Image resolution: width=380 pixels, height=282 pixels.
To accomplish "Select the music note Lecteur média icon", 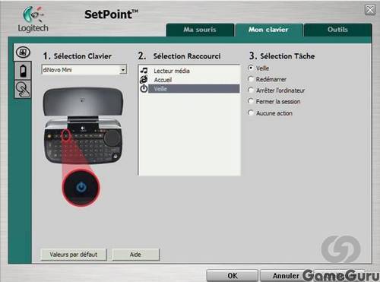I will point(144,71).
